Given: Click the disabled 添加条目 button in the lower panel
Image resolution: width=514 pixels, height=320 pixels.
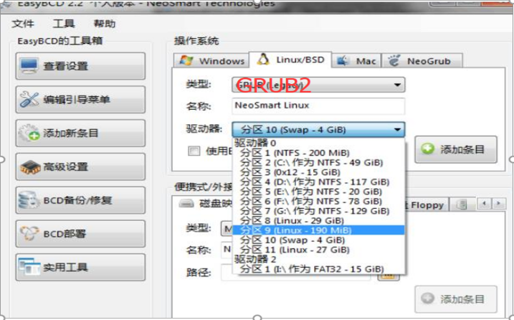Looking at the screenshot, I should point(456,299).
